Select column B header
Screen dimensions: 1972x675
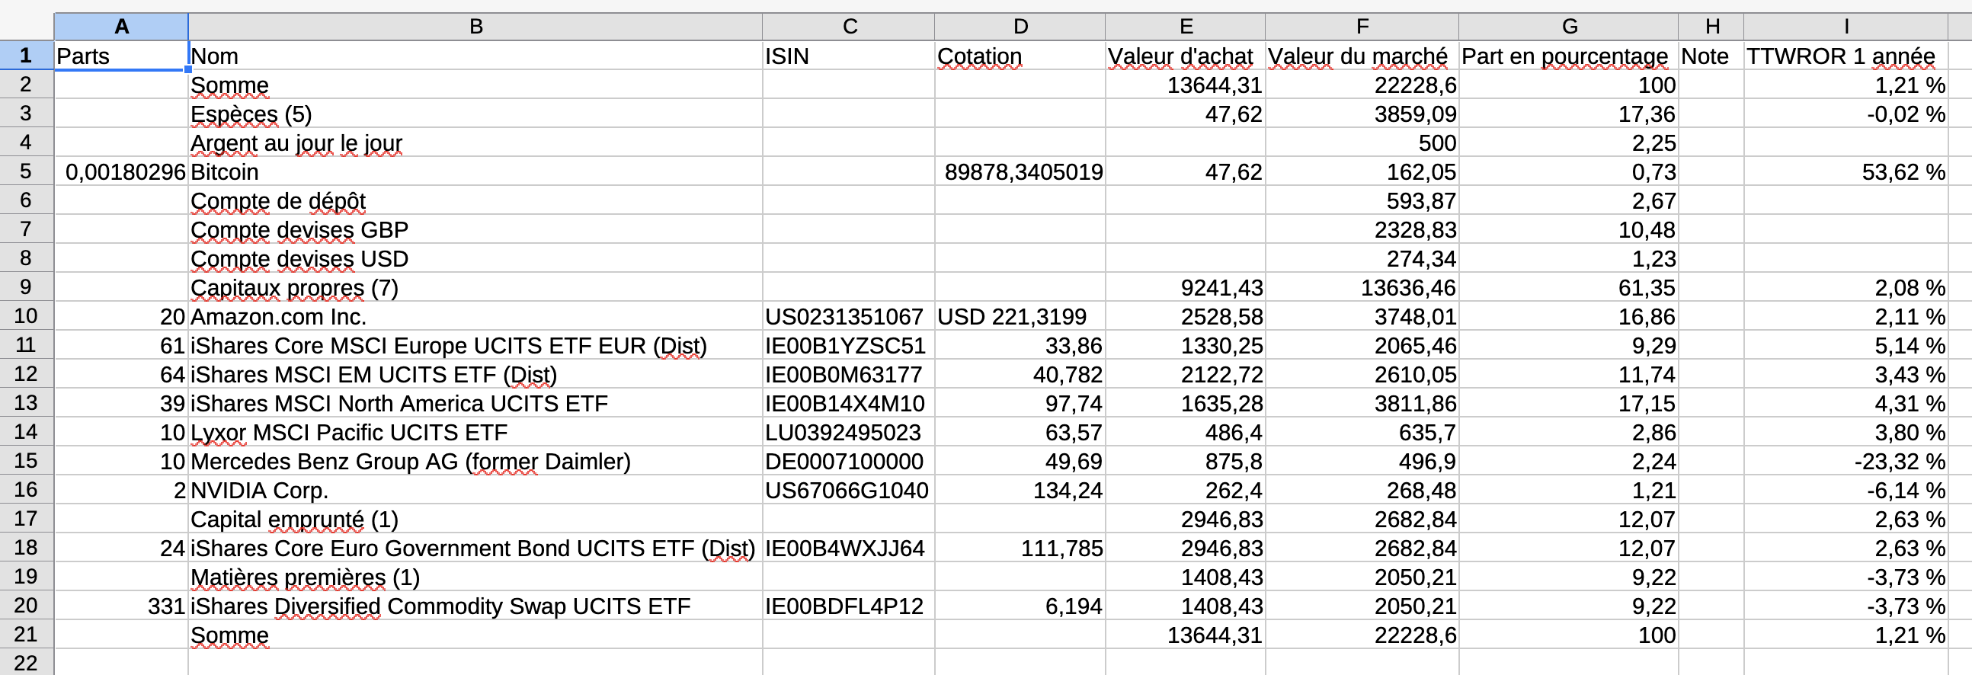coord(475,27)
